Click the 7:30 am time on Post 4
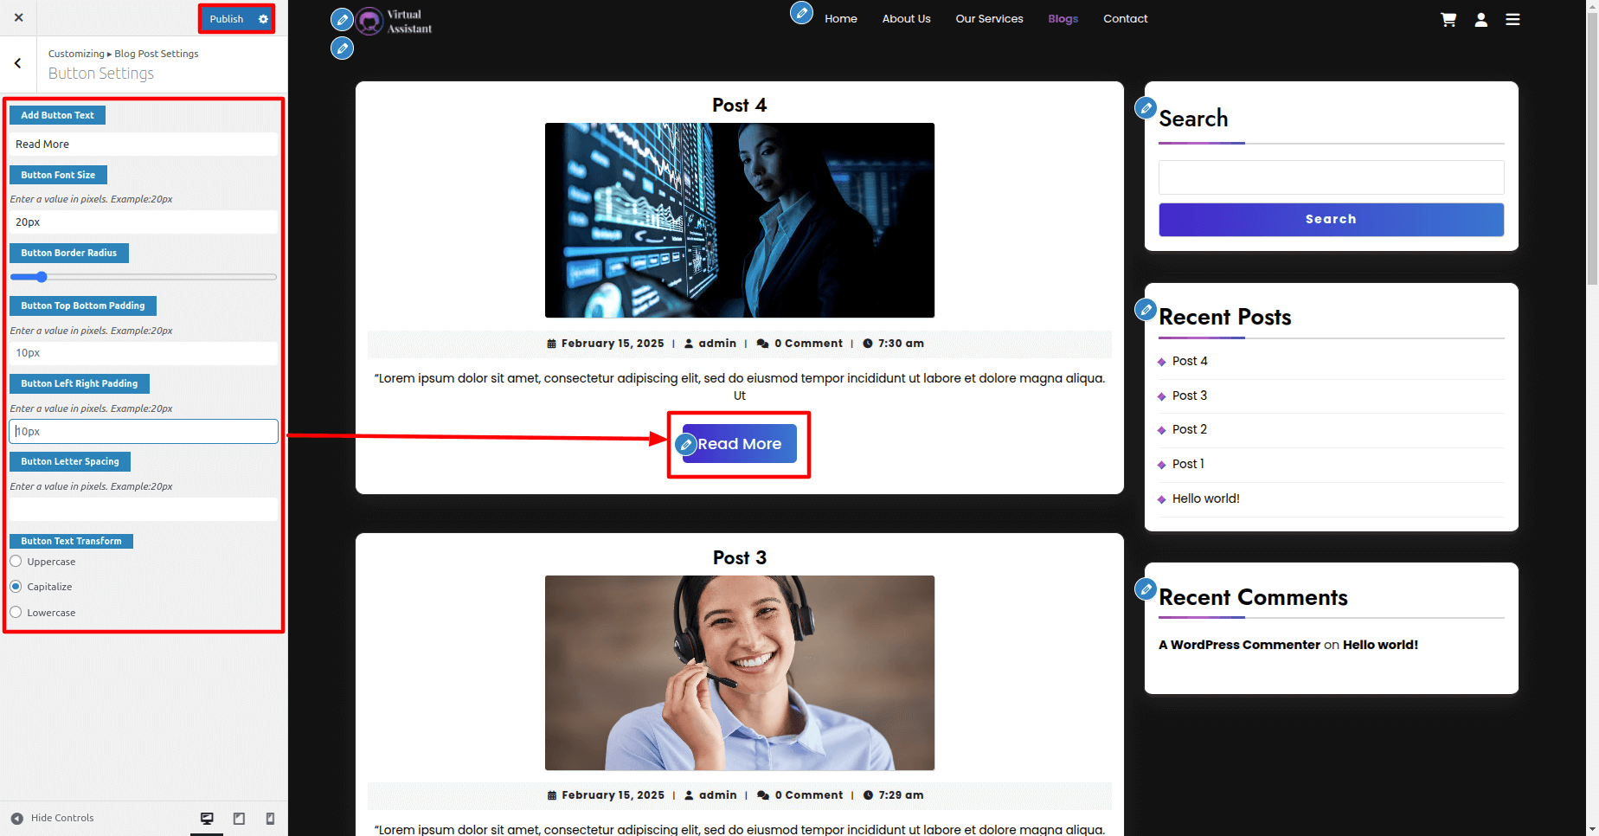1599x836 pixels. coord(901,344)
